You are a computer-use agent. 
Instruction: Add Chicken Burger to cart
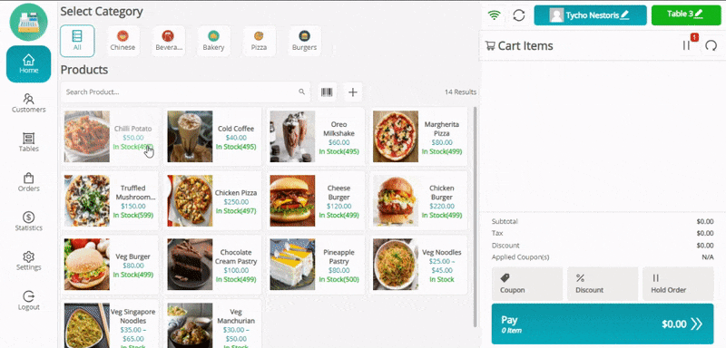coord(418,200)
